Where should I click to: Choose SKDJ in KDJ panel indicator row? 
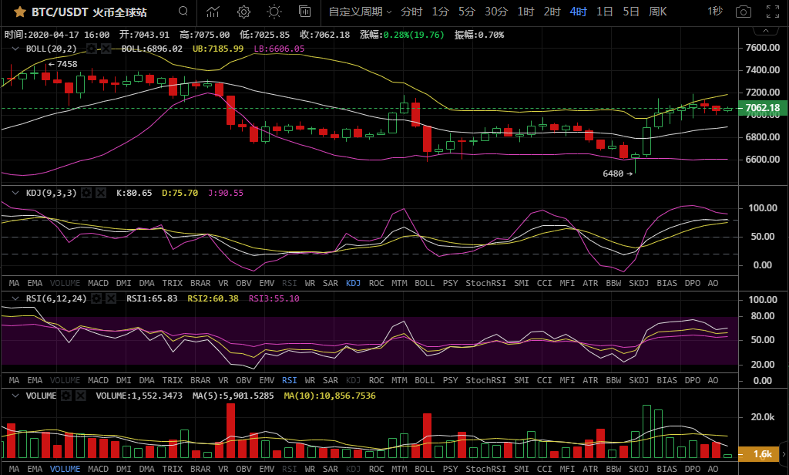(639, 283)
